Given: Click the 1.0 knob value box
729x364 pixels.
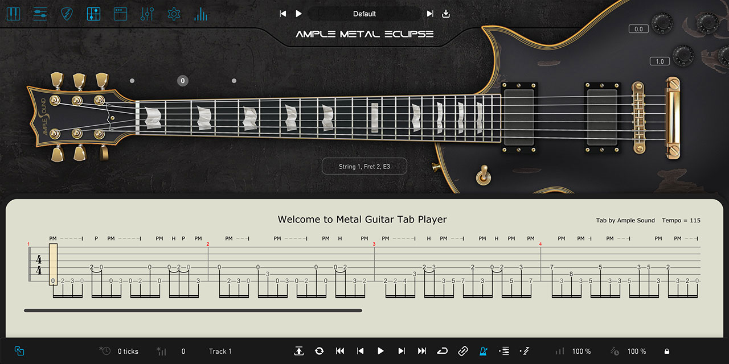Looking at the screenshot, I should pyautogui.click(x=660, y=61).
